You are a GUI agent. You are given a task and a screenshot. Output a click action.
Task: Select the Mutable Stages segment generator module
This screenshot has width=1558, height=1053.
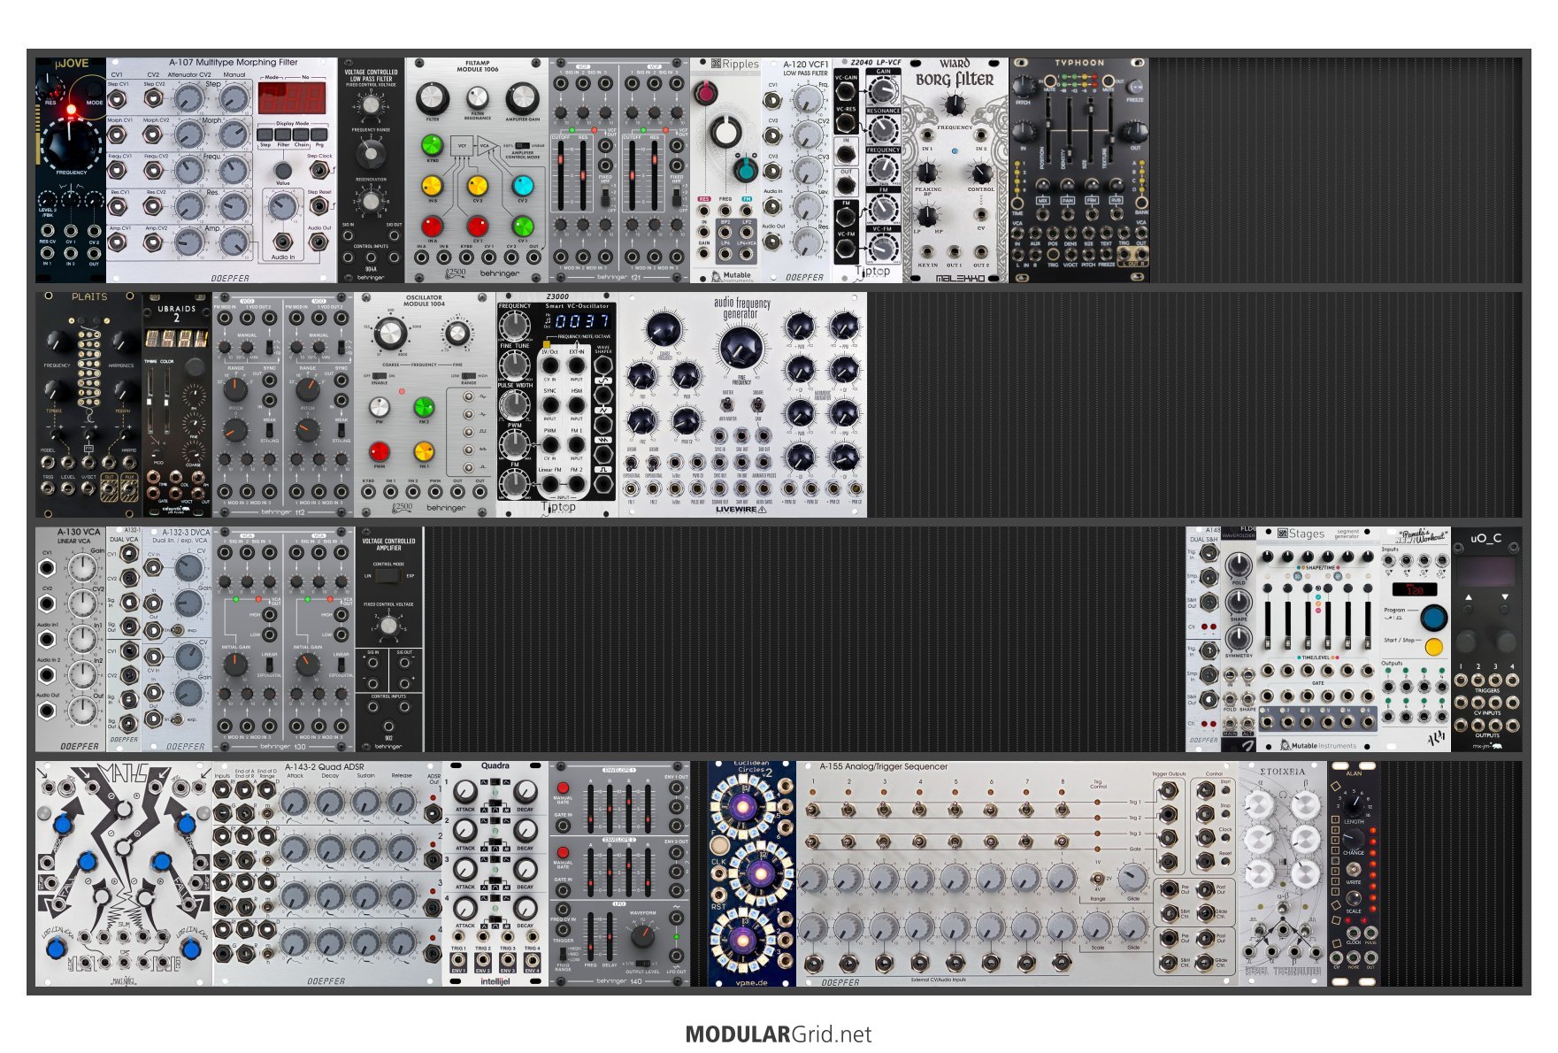pos(1318,640)
